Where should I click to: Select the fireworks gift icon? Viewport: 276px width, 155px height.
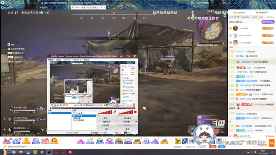click(90, 141)
